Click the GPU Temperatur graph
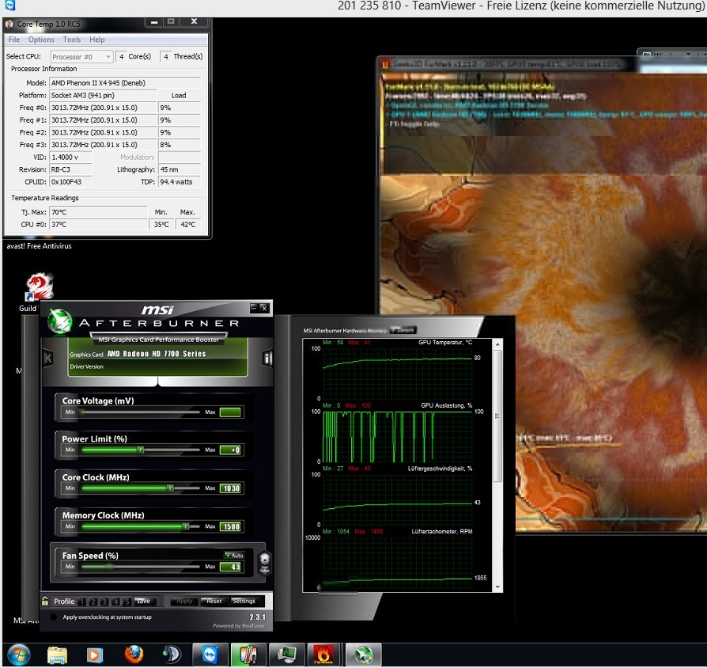 [397, 373]
